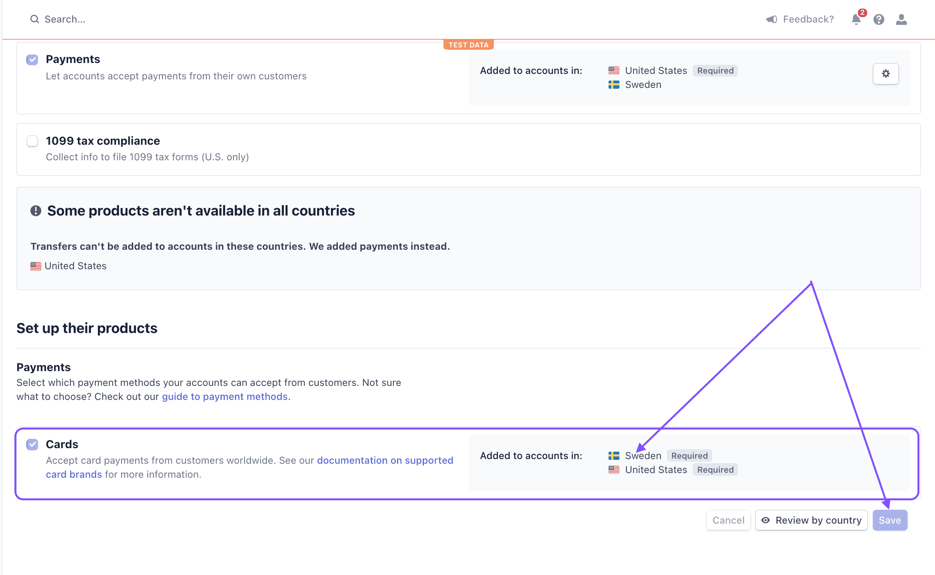The image size is (935, 575).
Task: Click United States flag under Transfers notice
Action: pos(36,266)
